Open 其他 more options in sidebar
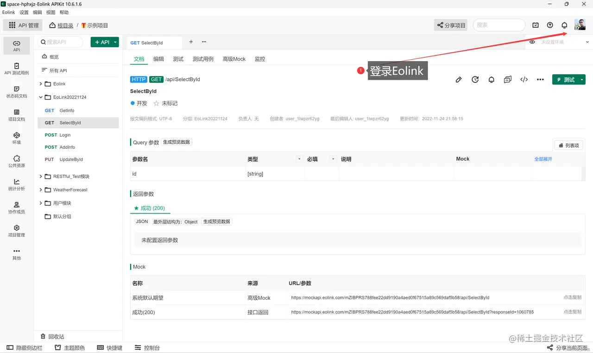The width and height of the screenshot is (593, 353). click(17, 254)
